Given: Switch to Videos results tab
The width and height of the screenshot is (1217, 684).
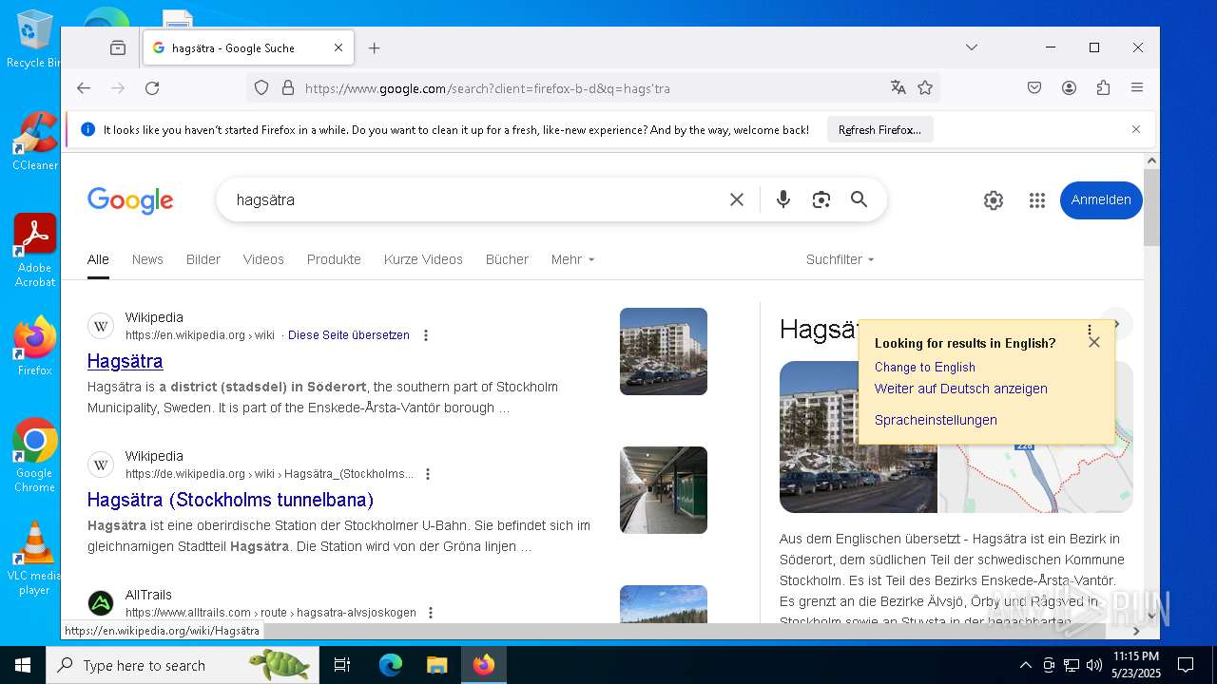Looking at the screenshot, I should 263,259.
